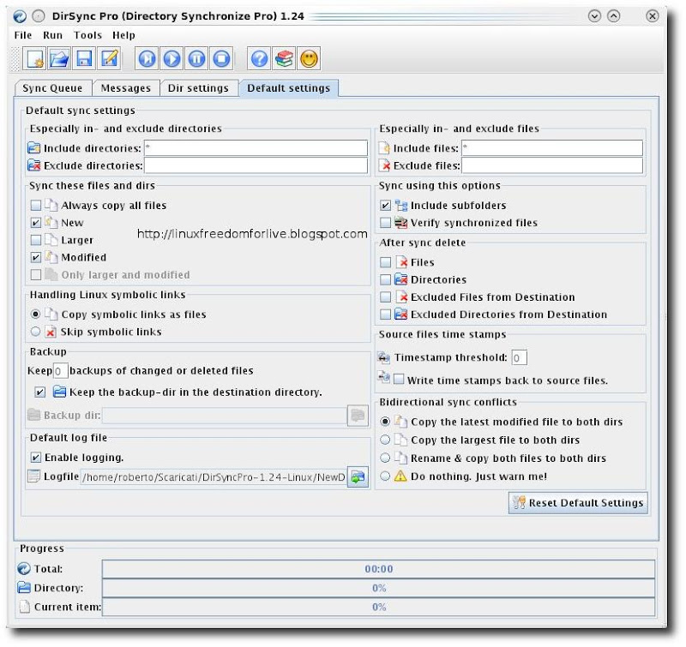Viewport: 686px width, 647px height.
Task: Start sync with the play button
Action: tap(171, 59)
